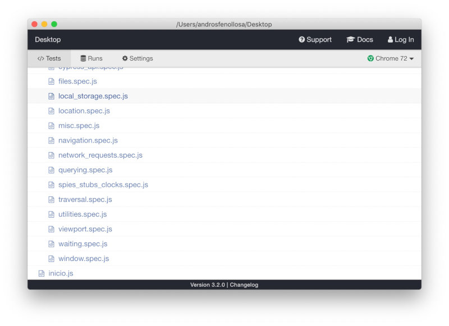Screen dimensions: 449x326
Task: Open window.spec.js test file
Action: coord(83,259)
